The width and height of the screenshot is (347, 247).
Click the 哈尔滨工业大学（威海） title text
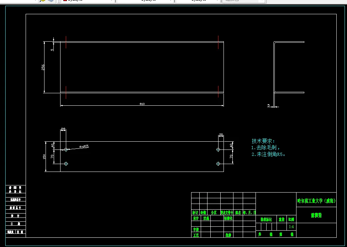(x=316, y=201)
